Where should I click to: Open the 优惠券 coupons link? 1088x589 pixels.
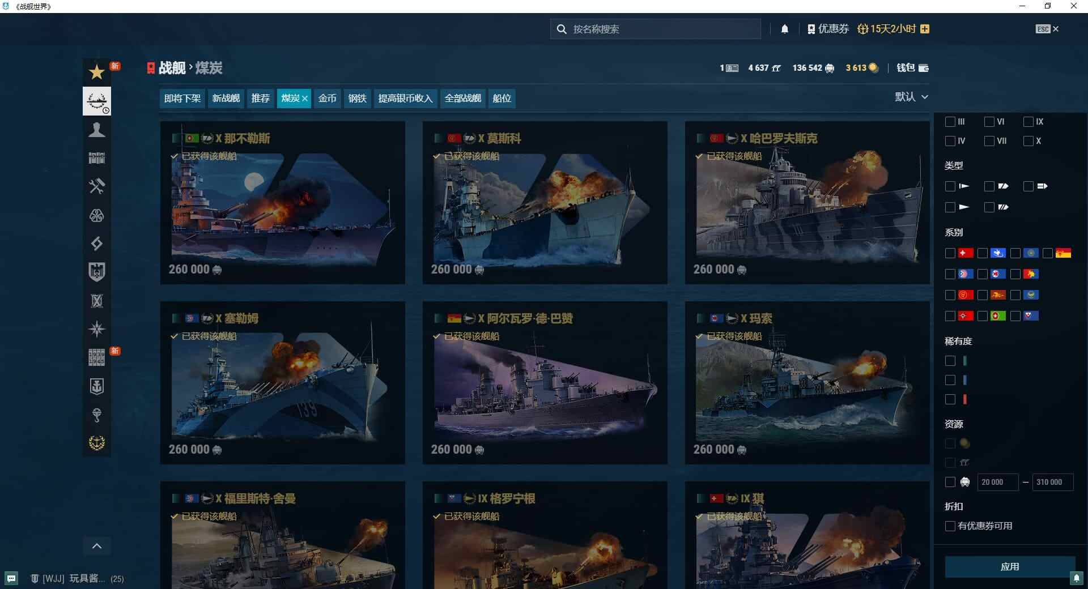827,28
